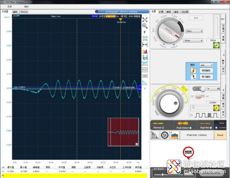
Task: Switch the DC/AC coupling toggle
Action: coord(200,97)
